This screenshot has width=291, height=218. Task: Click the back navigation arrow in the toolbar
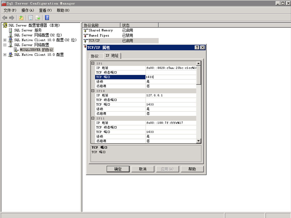(x=4, y=18)
